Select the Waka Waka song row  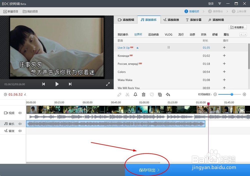[181, 80]
